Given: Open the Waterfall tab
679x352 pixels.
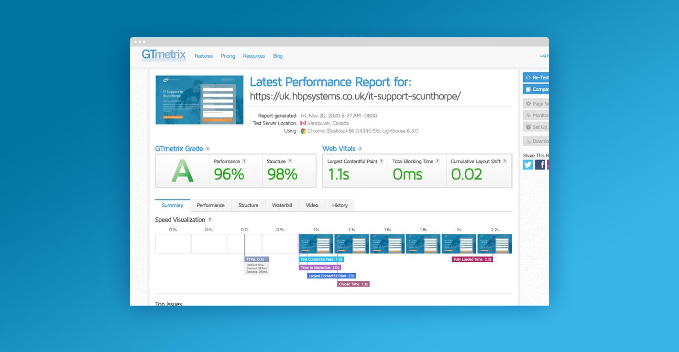Looking at the screenshot, I should (x=282, y=205).
